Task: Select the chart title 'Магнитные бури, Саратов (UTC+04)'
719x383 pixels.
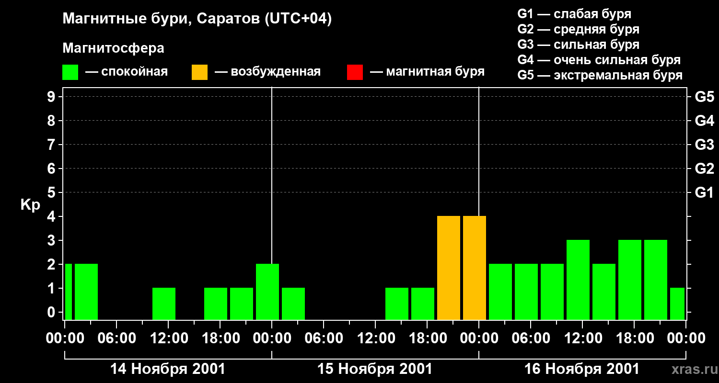Action: pos(197,20)
